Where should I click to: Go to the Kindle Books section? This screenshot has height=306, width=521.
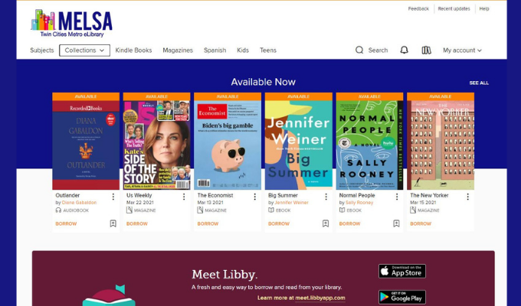(133, 50)
